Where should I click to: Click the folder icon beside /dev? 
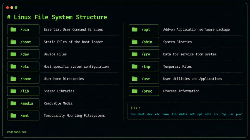[13, 54]
